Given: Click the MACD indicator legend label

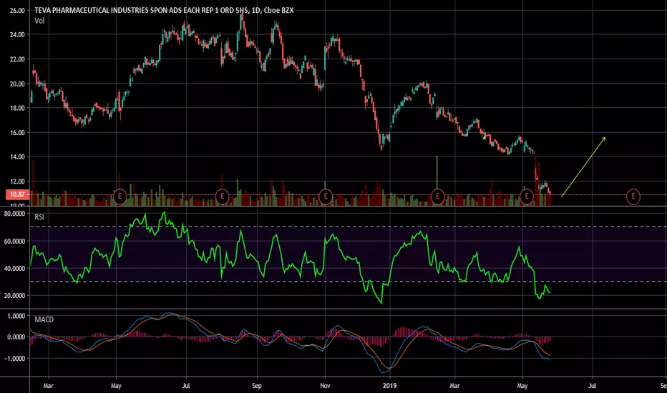Looking at the screenshot, I should tap(44, 319).
